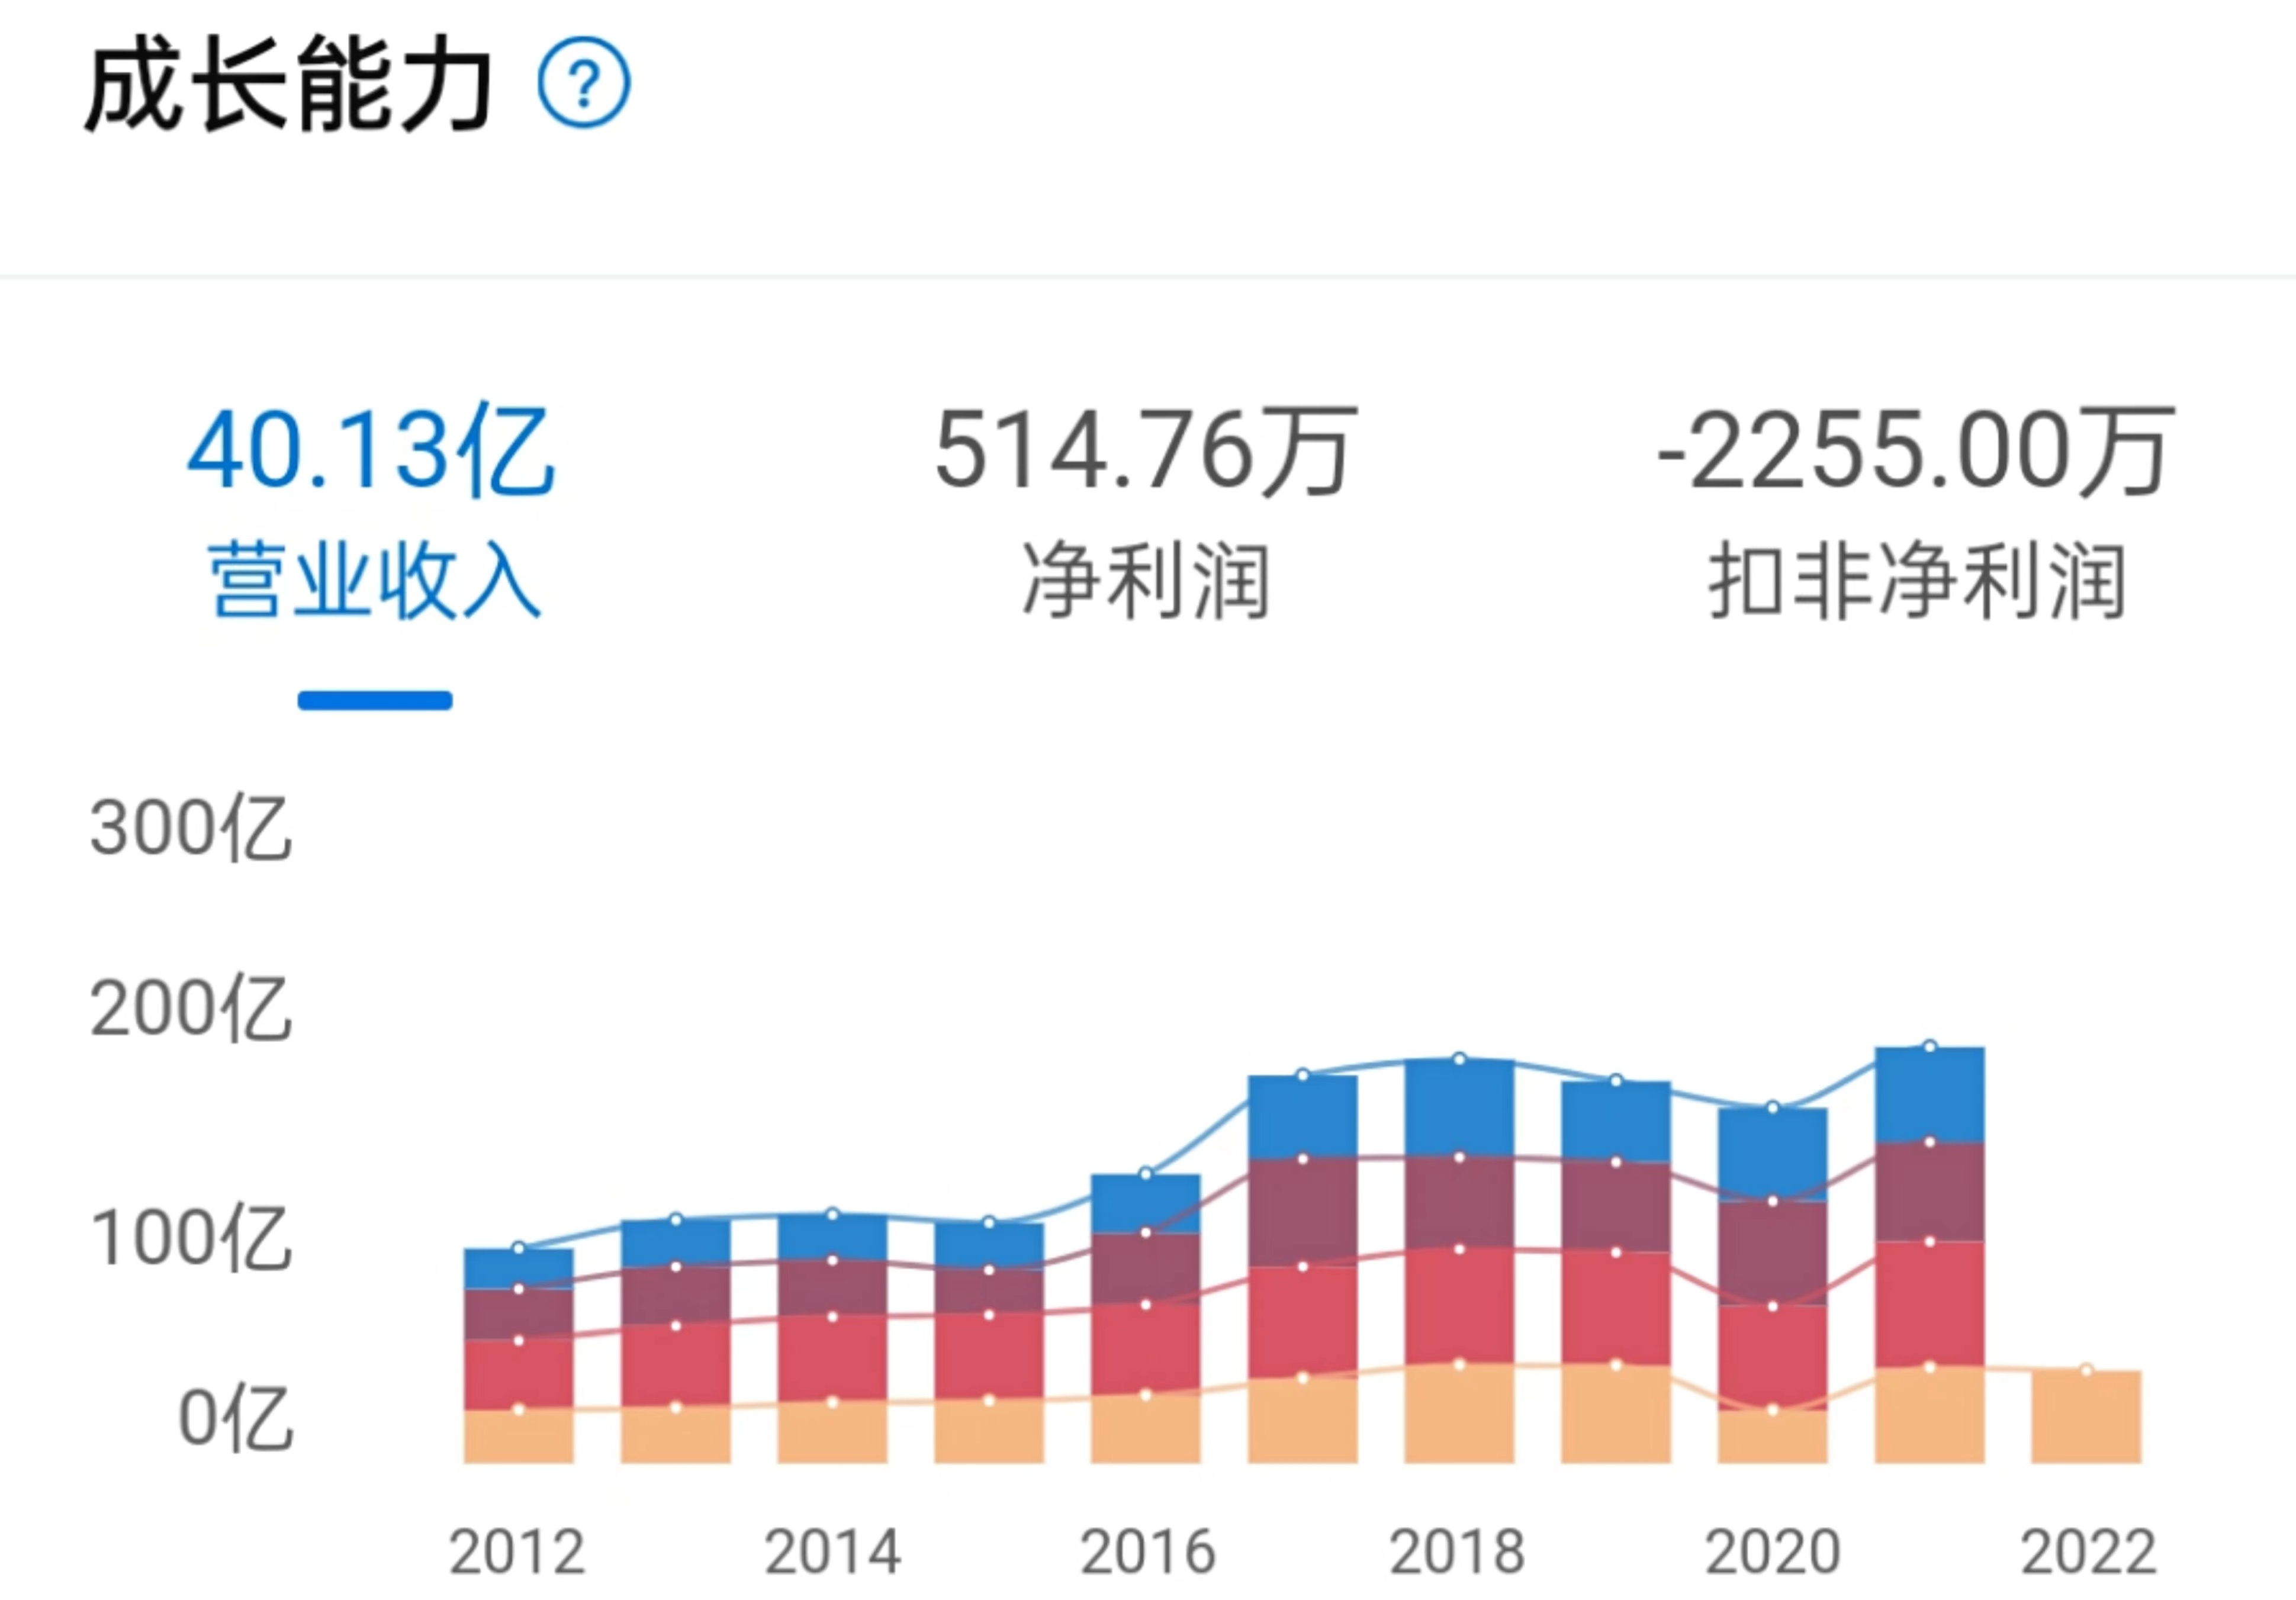Image resolution: width=2296 pixels, height=1600 pixels.
Task: Click the 0亿 axis label
Action: click(236, 1418)
